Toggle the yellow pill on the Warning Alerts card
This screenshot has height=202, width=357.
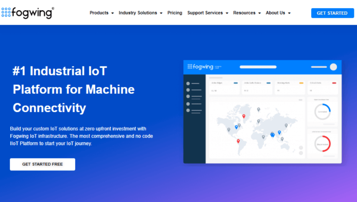301,83
